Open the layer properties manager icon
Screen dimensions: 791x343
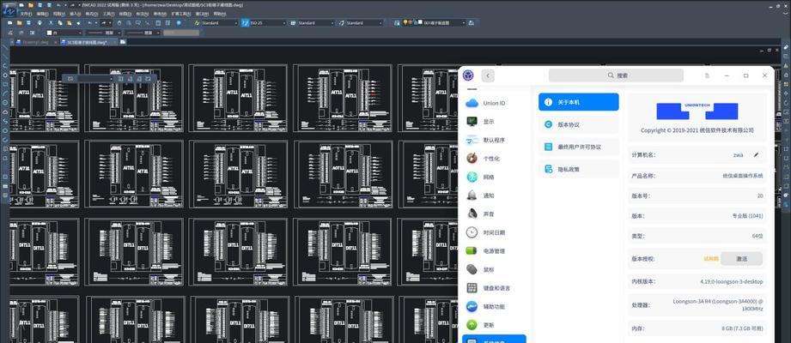pos(397,23)
